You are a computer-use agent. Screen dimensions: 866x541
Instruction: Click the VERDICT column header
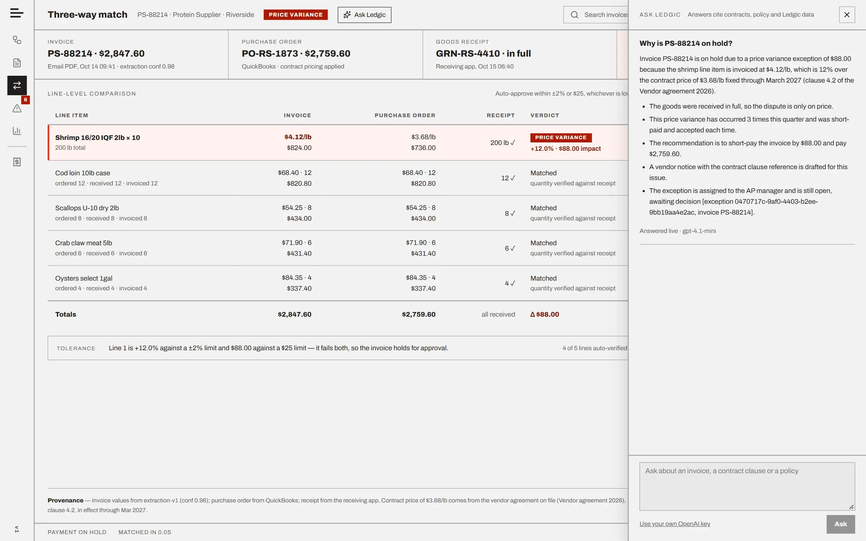tap(544, 115)
